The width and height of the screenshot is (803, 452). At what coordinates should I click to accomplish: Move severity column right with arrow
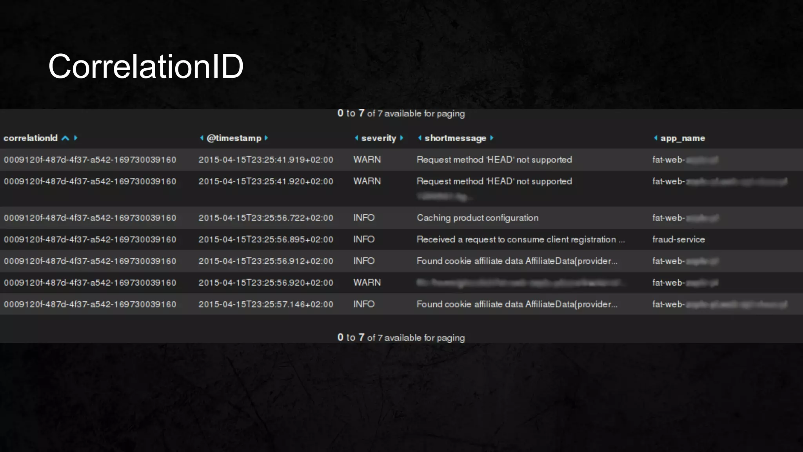[x=401, y=138]
